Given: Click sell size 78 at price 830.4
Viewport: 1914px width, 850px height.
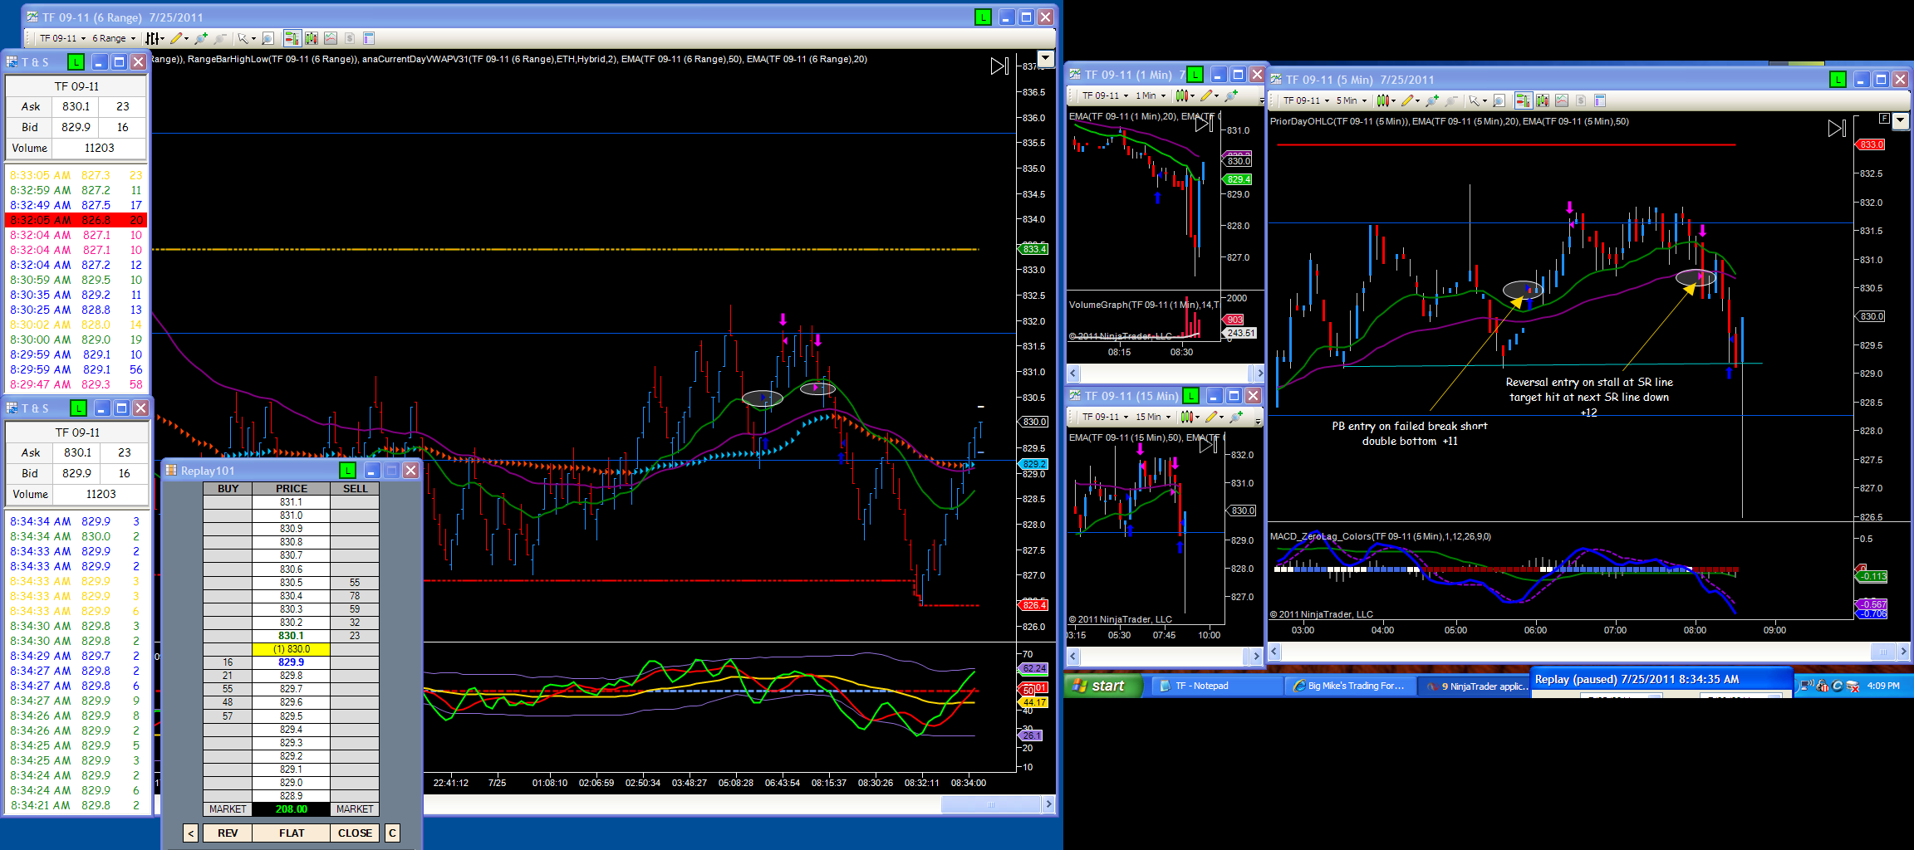Looking at the screenshot, I should coord(355,596).
